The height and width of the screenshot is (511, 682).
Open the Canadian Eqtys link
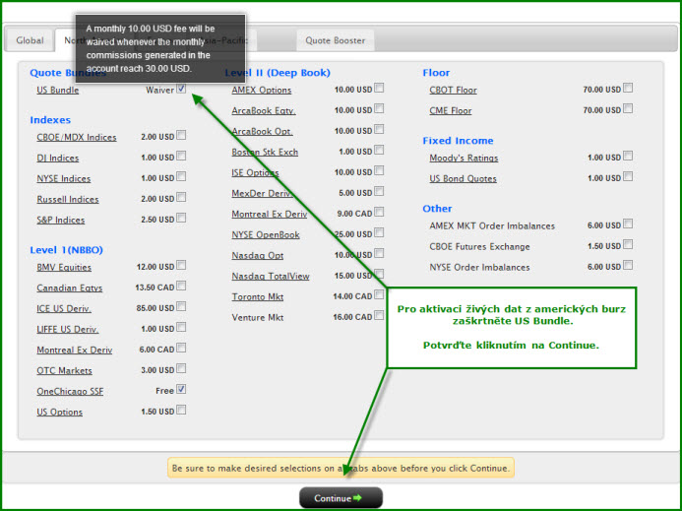click(70, 288)
